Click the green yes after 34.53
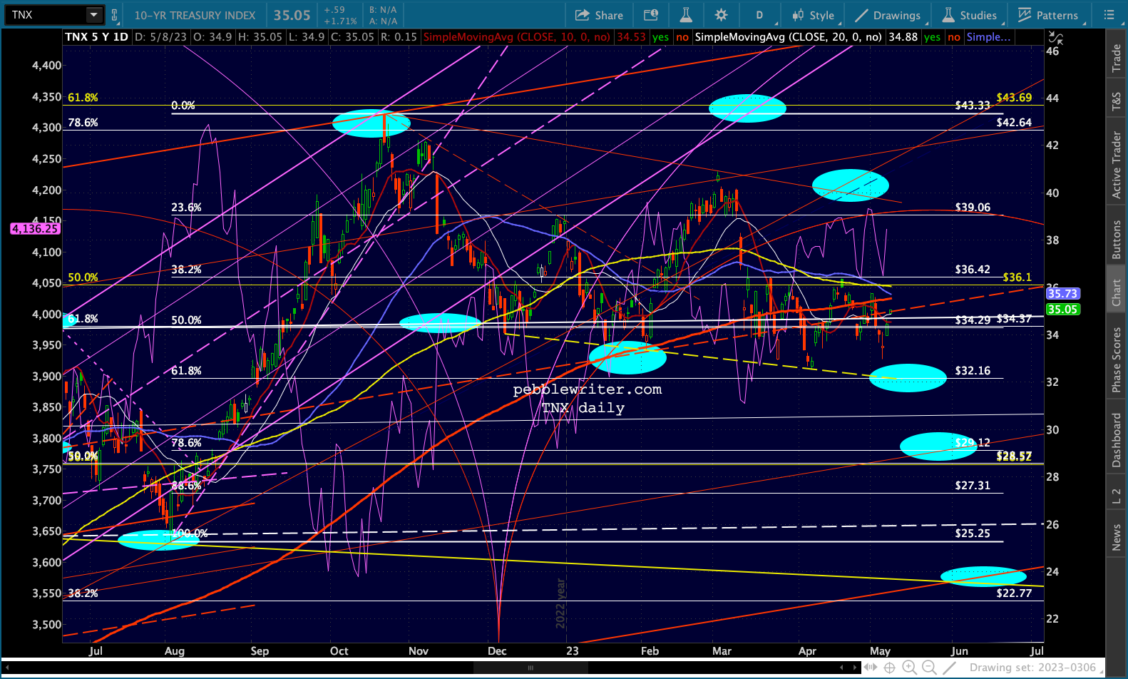The image size is (1128, 679). [661, 37]
